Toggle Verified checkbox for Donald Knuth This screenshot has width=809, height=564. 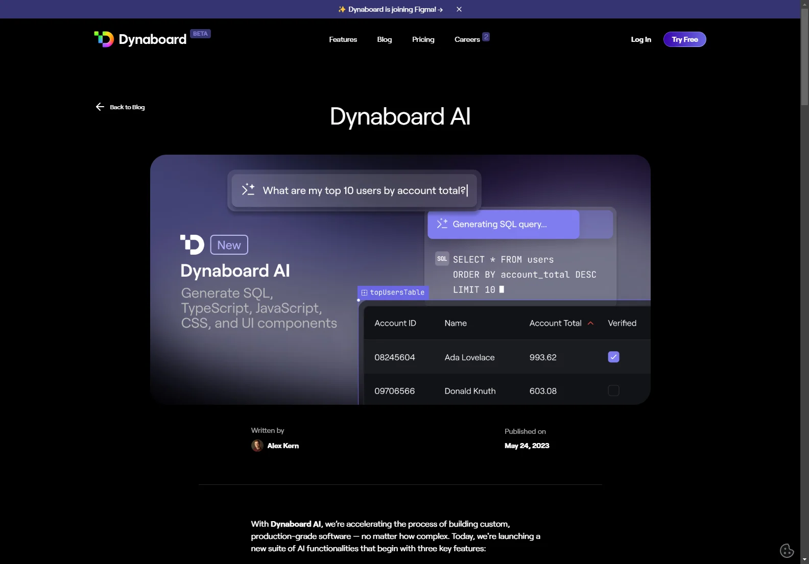[x=613, y=390]
